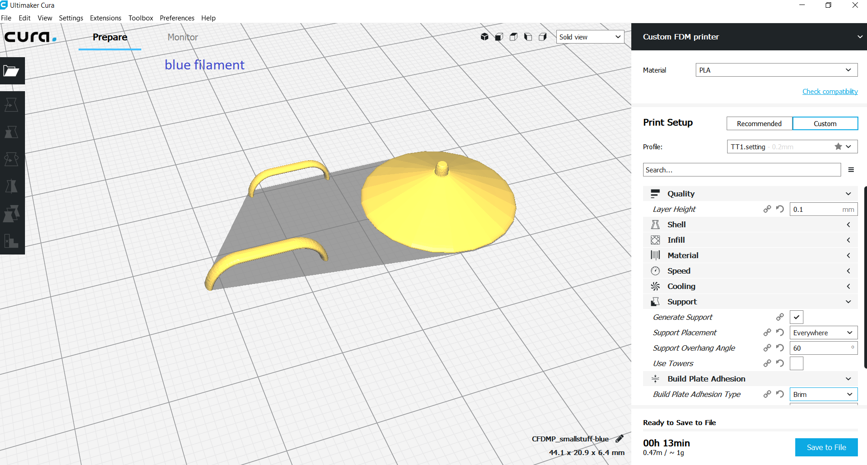Screen dimensions: 867x465
Task: Reset Layer Height to default value
Action: tap(780, 209)
